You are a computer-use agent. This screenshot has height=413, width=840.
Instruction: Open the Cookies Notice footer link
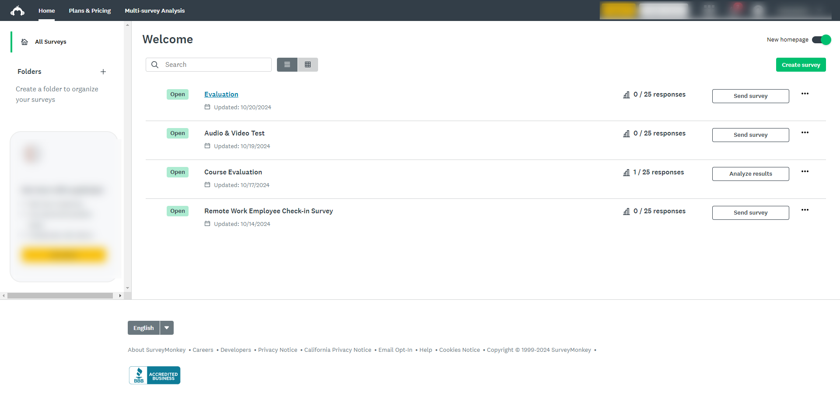(x=459, y=350)
